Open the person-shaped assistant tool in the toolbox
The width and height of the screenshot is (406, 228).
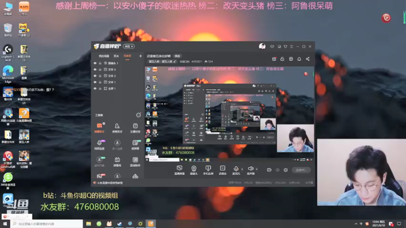[x=117, y=128]
